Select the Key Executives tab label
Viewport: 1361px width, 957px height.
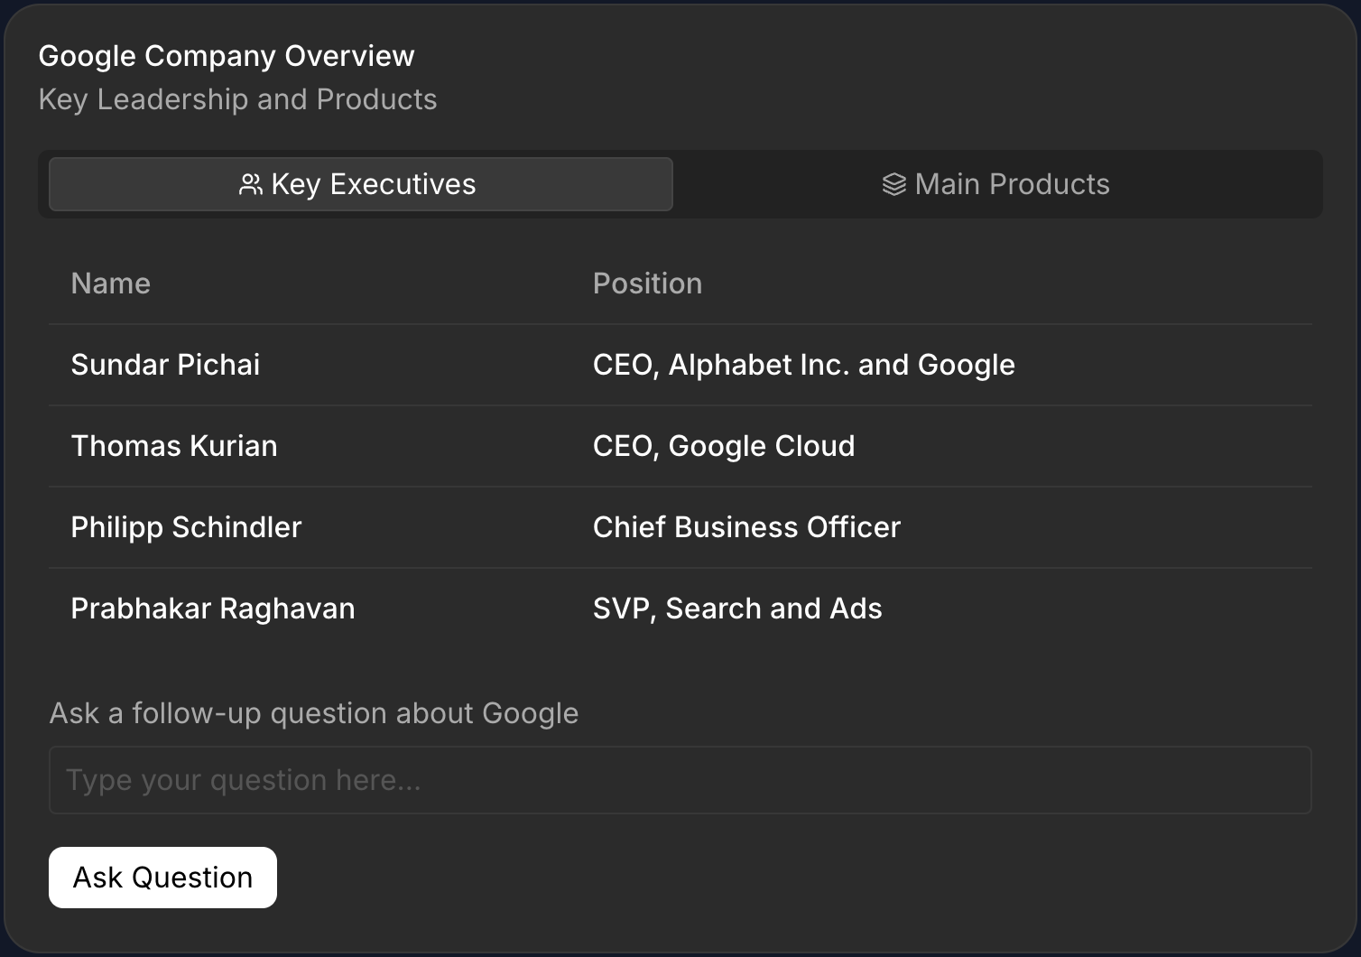click(373, 184)
